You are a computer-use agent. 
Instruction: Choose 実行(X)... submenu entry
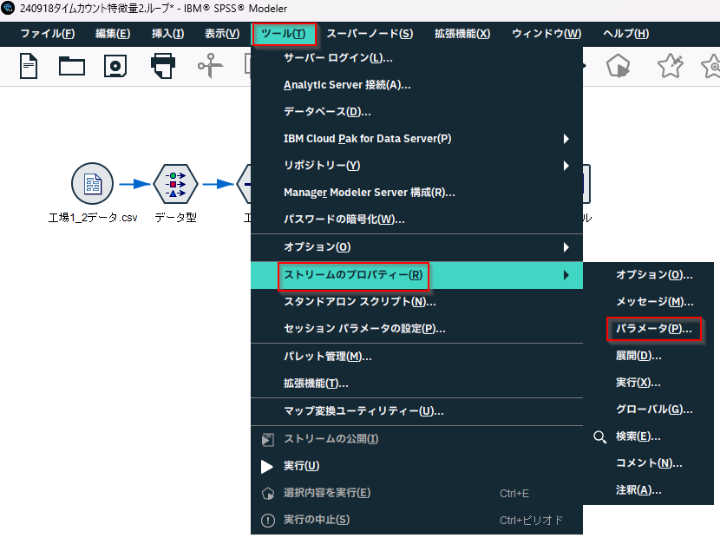[x=648, y=383]
